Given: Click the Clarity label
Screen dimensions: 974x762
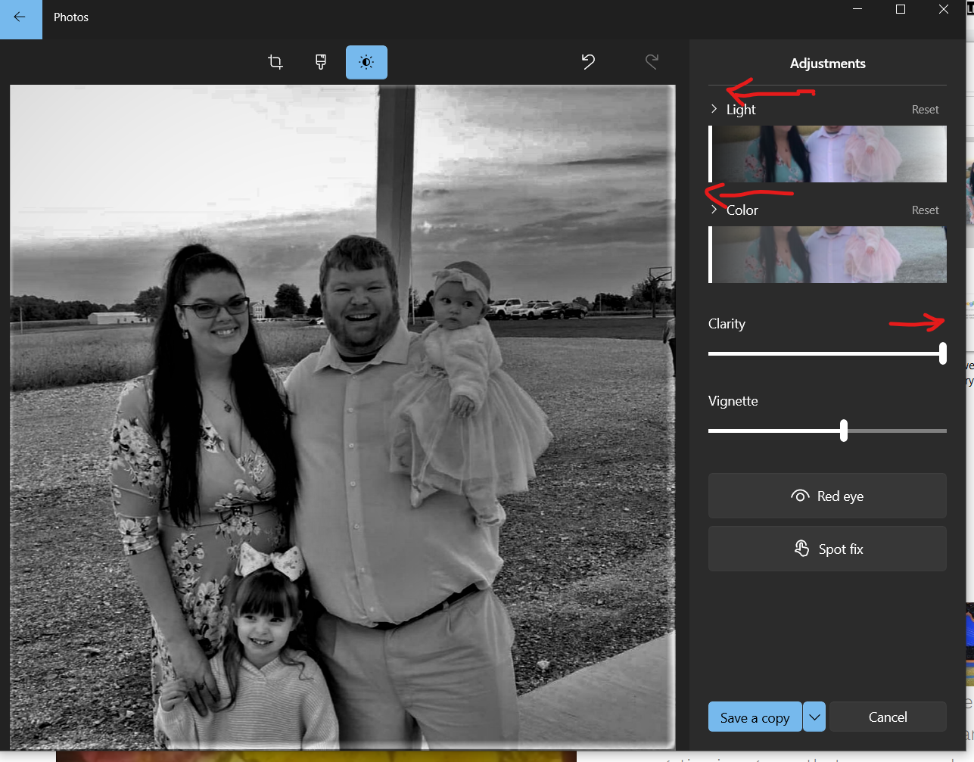Looking at the screenshot, I should (727, 324).
